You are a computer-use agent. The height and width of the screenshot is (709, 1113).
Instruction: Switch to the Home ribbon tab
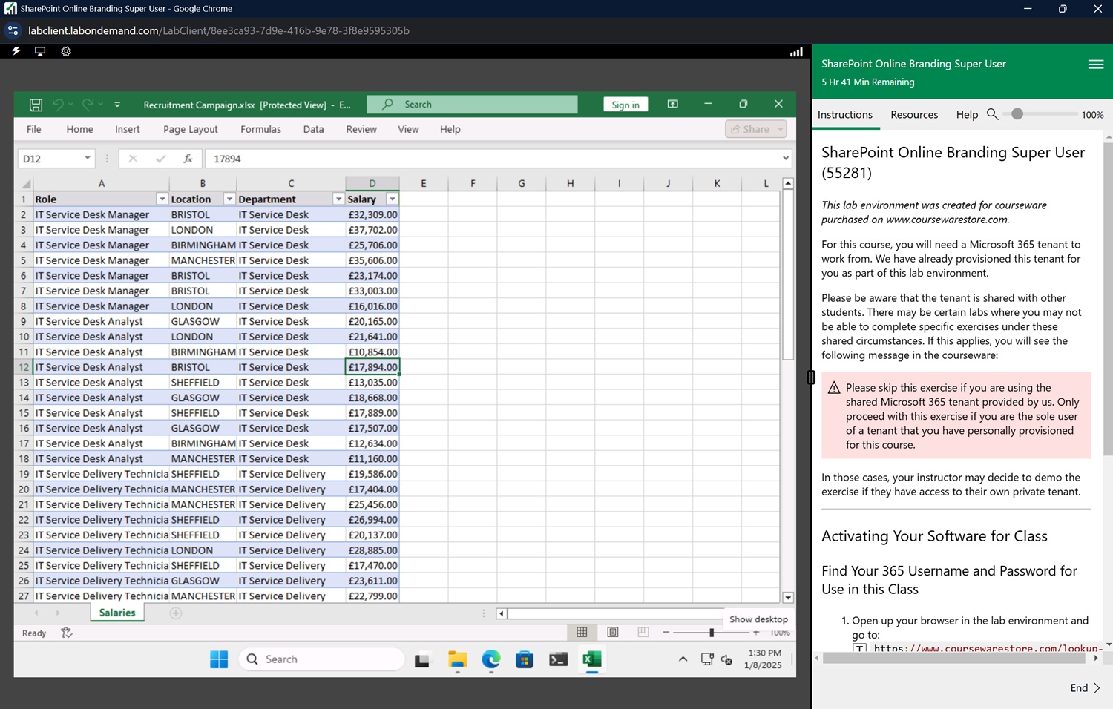tap(79, 129)
